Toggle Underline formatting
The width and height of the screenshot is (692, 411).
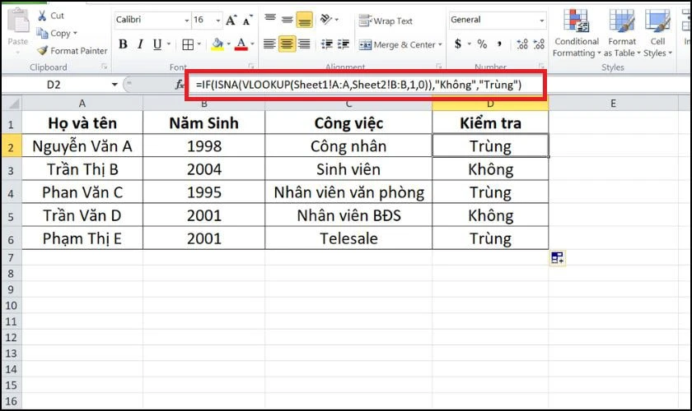[157, 44]
